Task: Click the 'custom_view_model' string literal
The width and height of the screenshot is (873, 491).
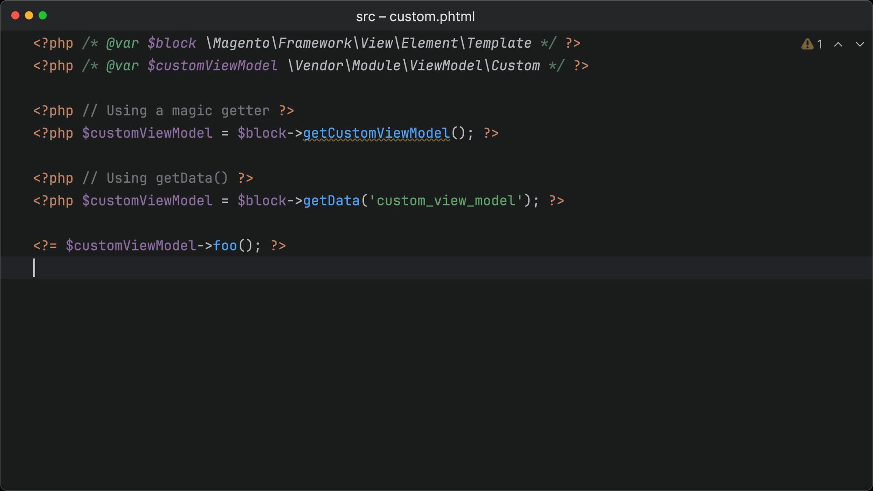Action: (446, 200)
